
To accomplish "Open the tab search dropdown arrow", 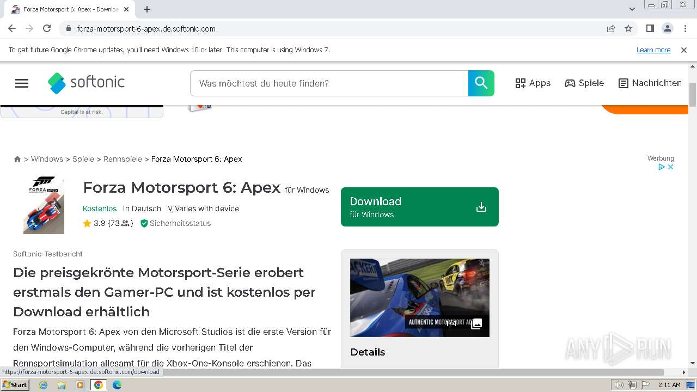I will tap(632, 9).
